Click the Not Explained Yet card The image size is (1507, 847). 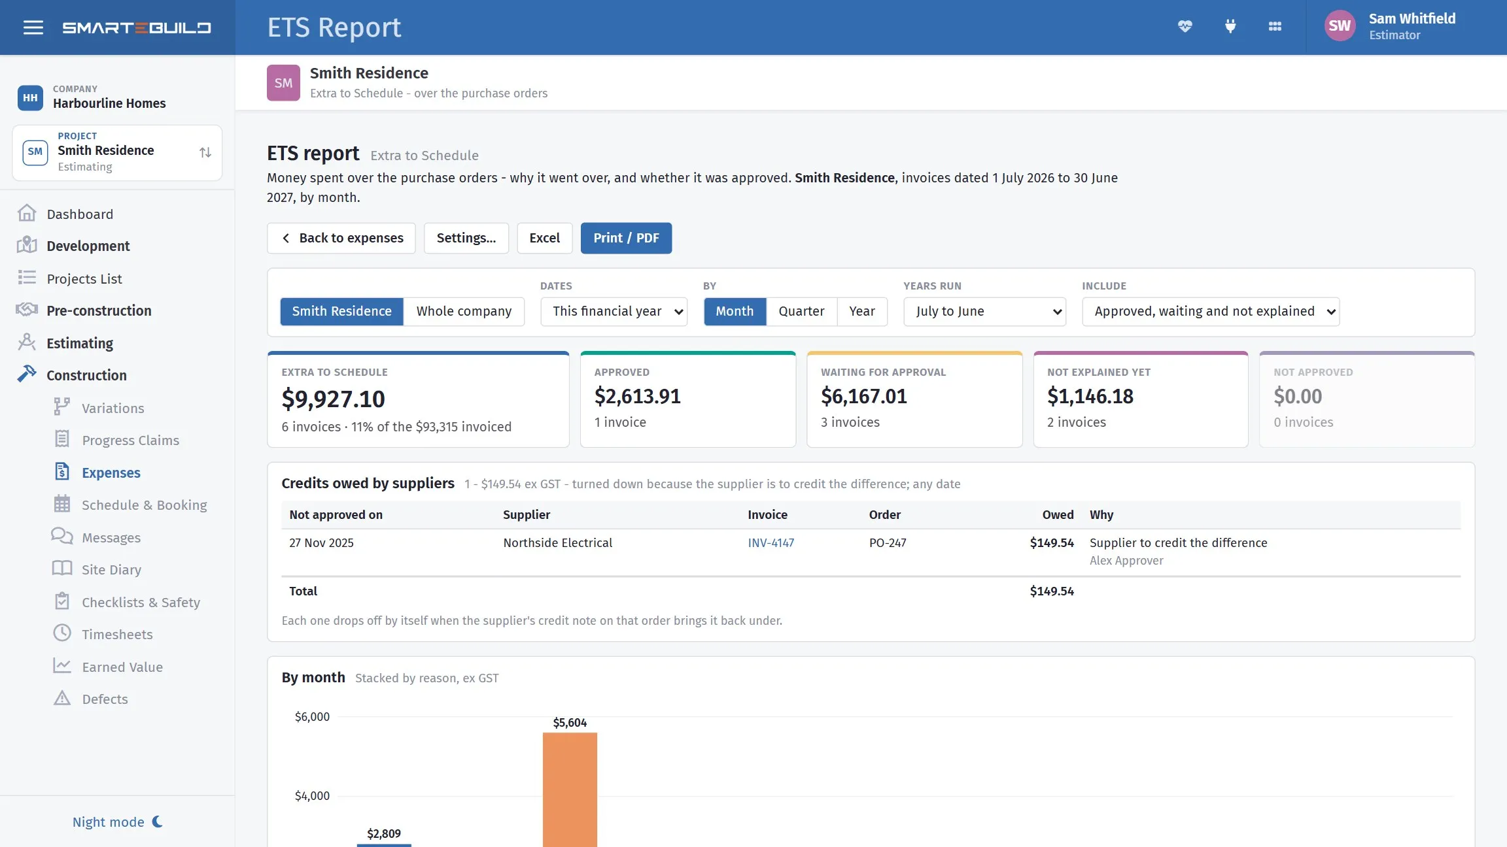coord(1141,399)
